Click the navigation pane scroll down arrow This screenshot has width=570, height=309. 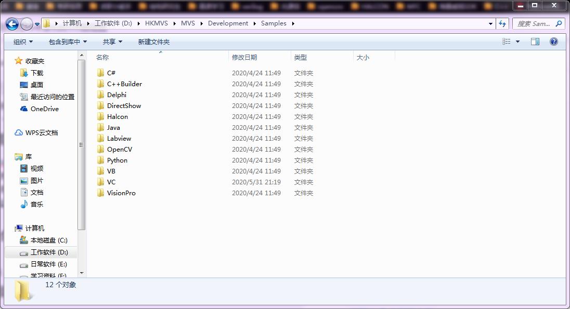coord(82,273)
